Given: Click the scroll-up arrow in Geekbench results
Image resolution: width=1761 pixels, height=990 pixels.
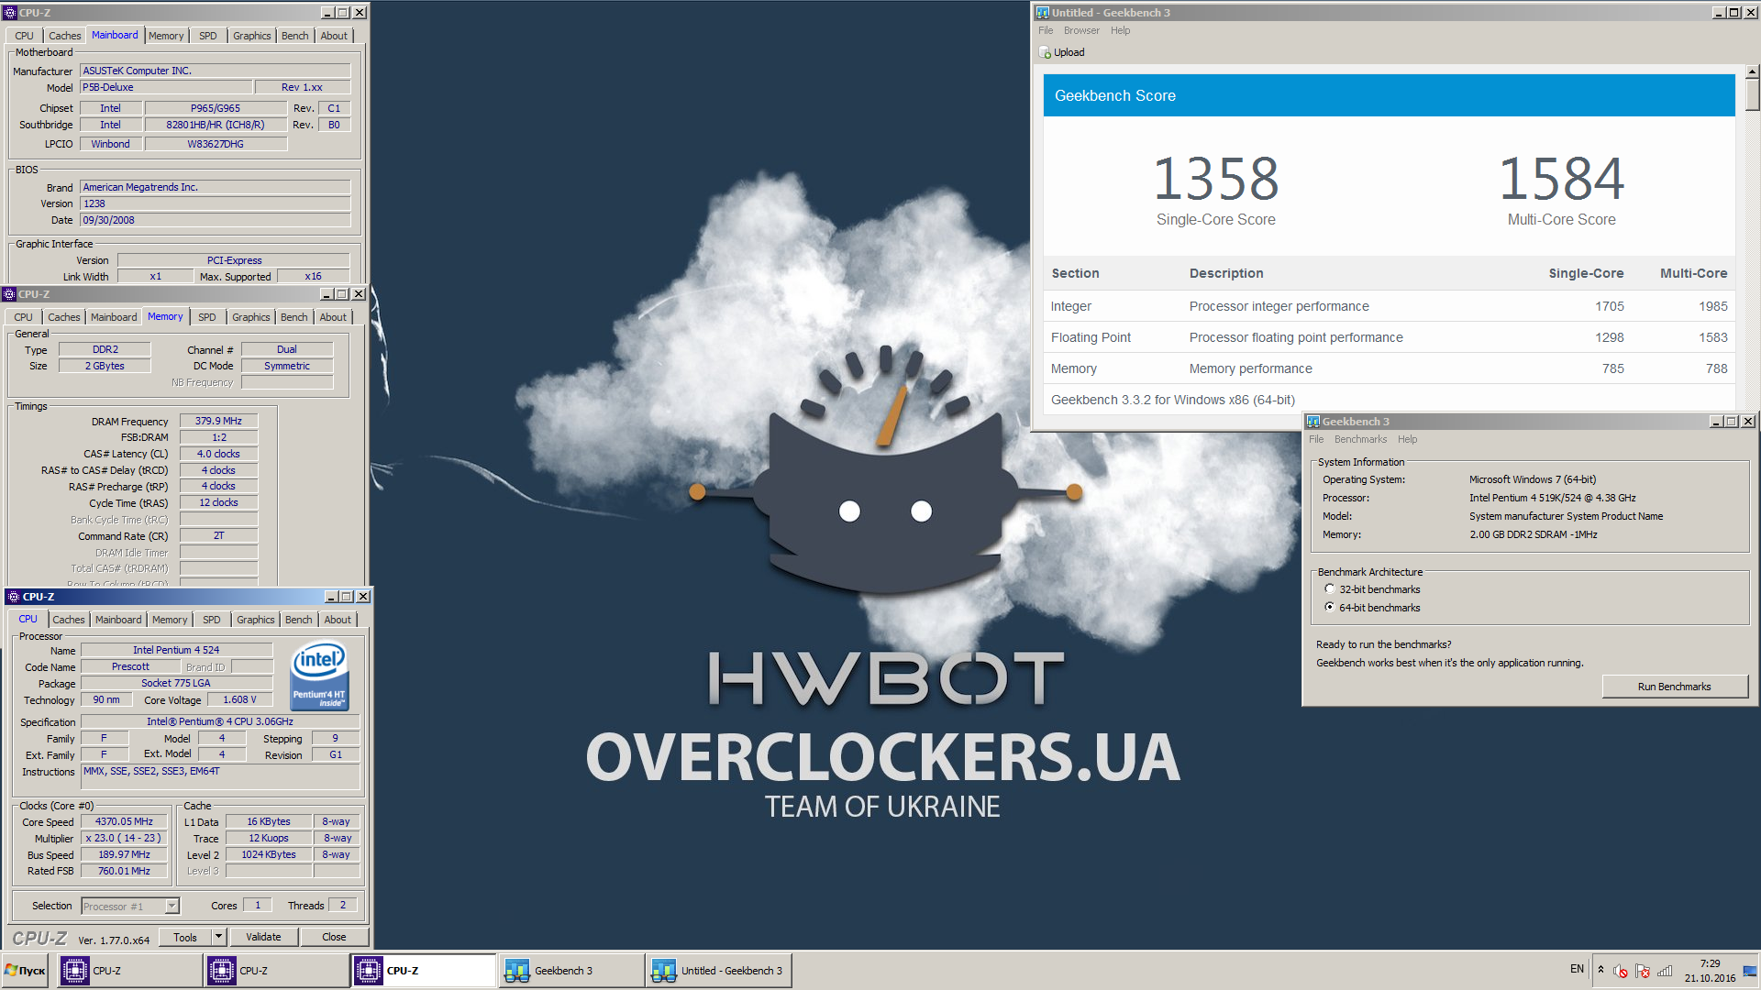Looking at the screenshot, I should click(x=1752, y=71).
